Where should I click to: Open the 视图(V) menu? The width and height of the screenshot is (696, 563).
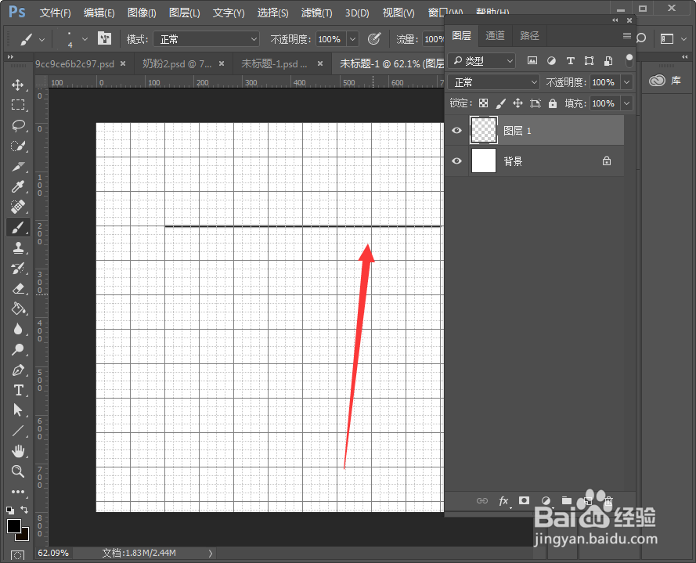coord(398,13)
